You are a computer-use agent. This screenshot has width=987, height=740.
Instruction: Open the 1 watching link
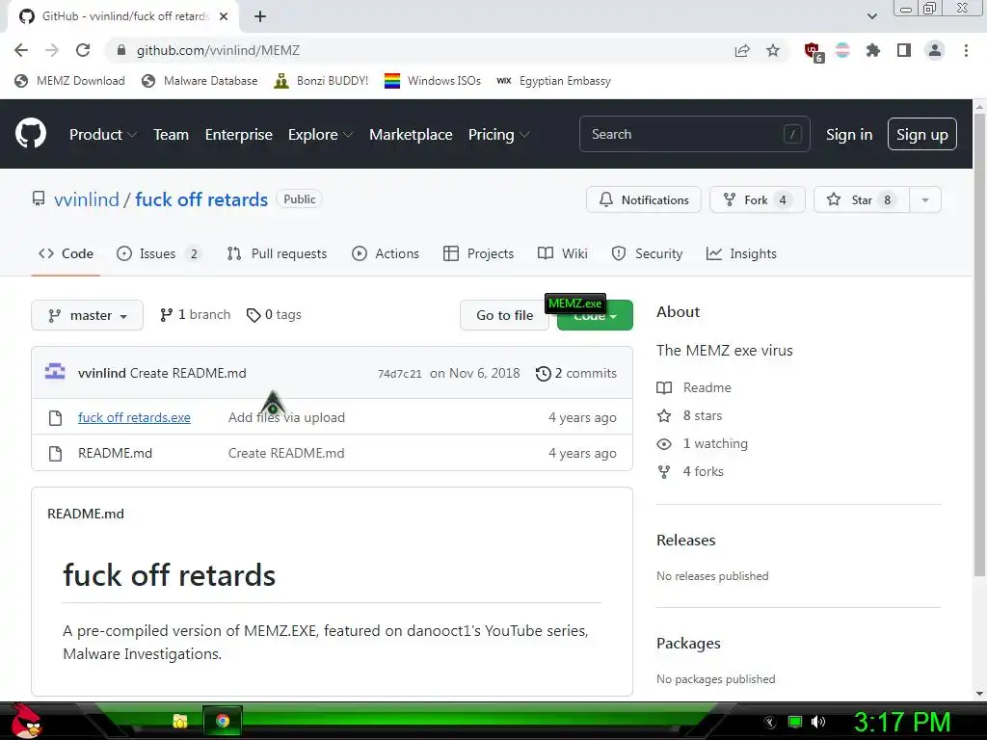[x=702, y=443]
